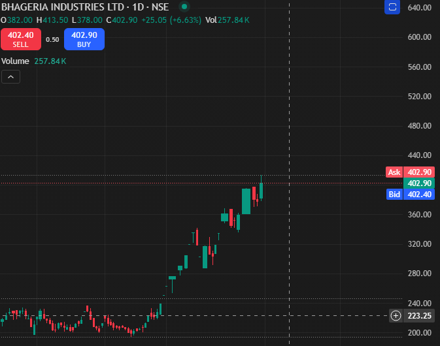Click the blue BUY 402.90 button
This screenshot has width=440, height=346.
pos(84,39)
